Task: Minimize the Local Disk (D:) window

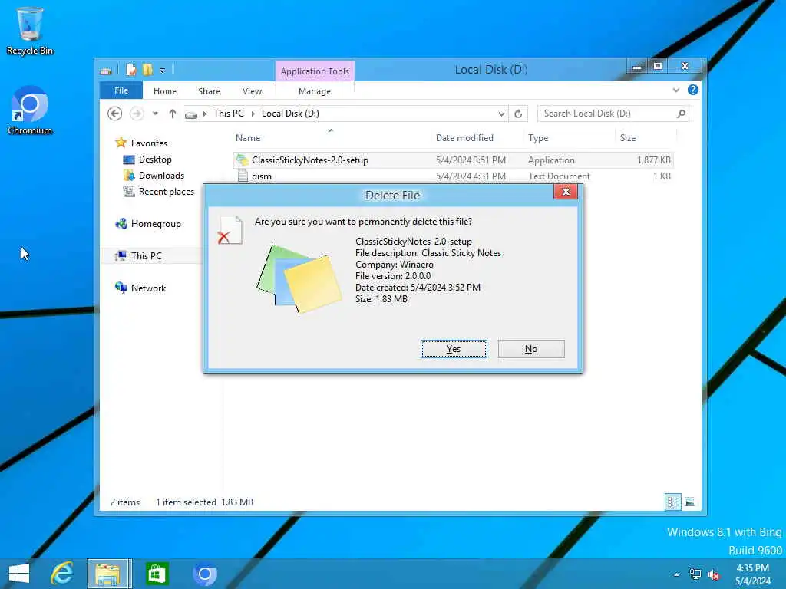Action: 636,67
